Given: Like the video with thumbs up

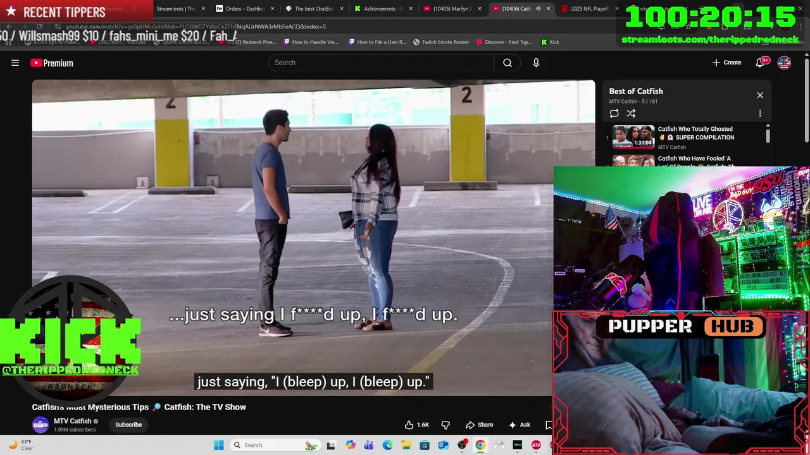Looking at the screenshot, I should tap(417, 425).
